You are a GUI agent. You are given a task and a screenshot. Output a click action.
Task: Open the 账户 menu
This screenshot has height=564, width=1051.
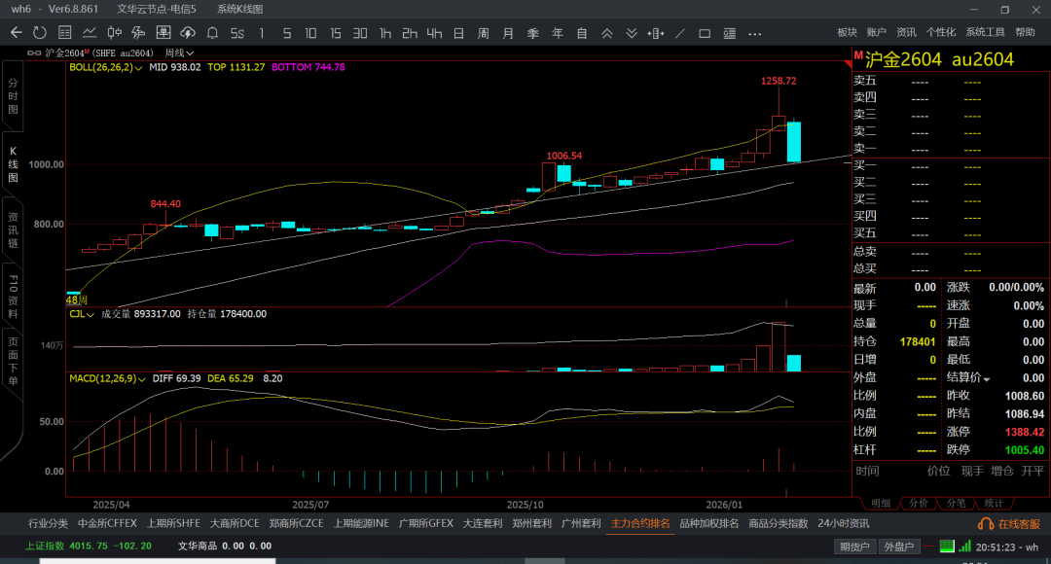876,32
